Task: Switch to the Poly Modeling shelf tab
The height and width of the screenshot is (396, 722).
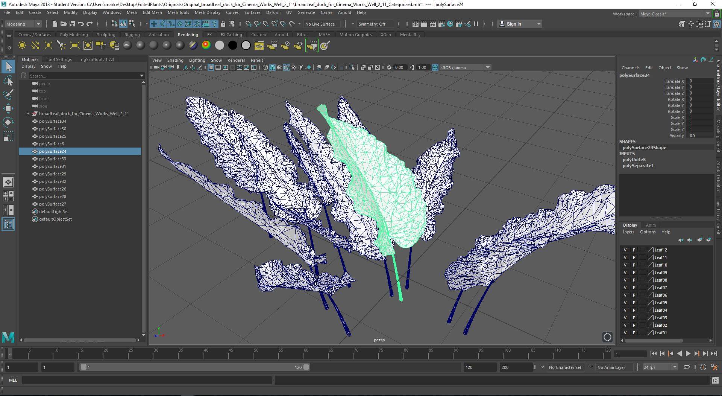Action: click(x=74, y=35)
